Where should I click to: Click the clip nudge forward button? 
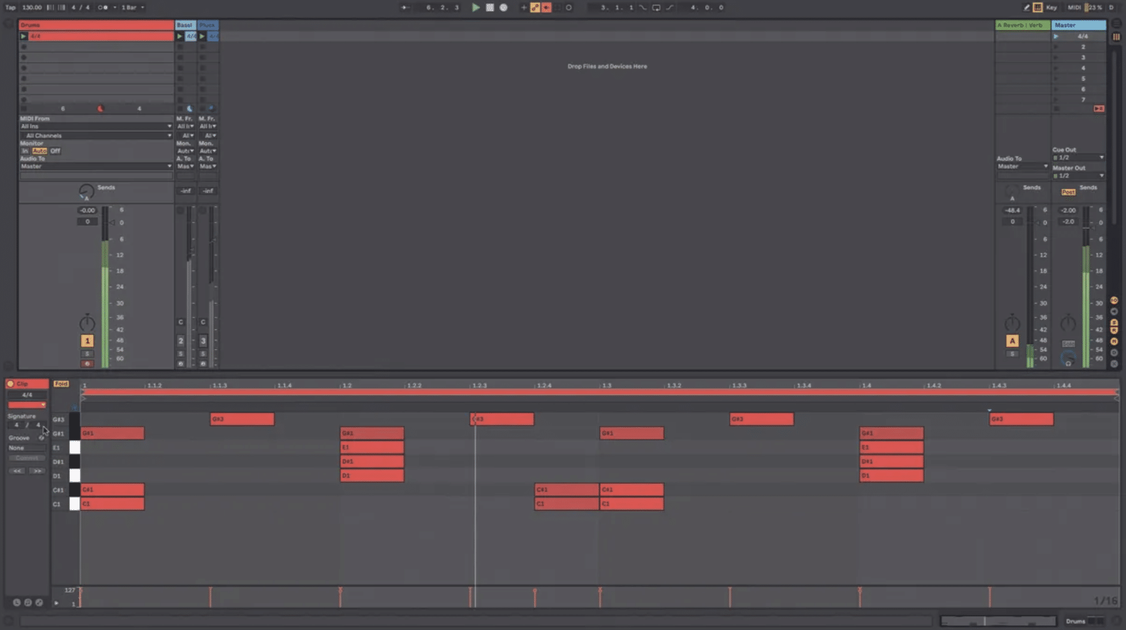point(37,471)
